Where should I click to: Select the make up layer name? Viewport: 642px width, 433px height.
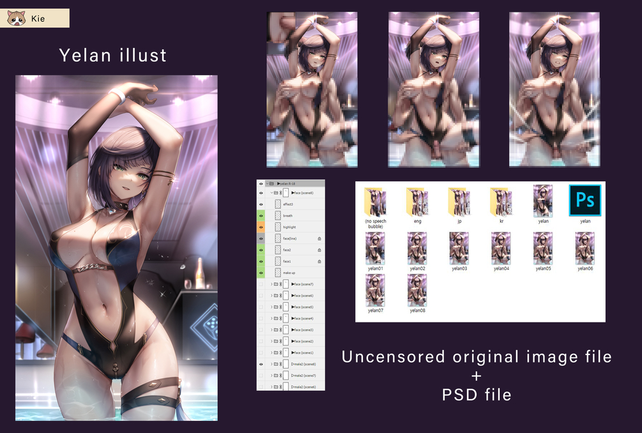point(289,273)
